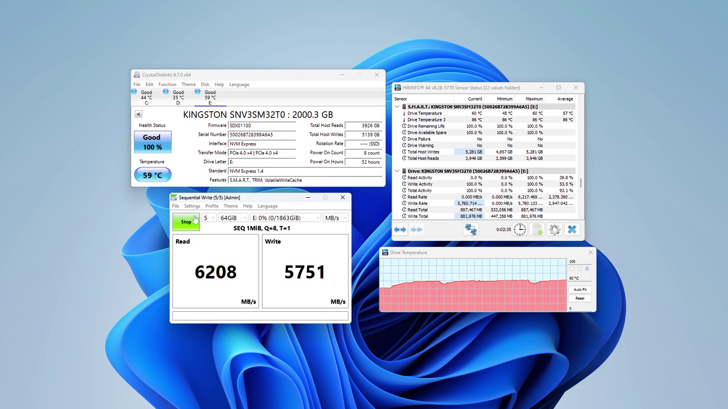Click the 59 °C temperature badge

(152, 175)
